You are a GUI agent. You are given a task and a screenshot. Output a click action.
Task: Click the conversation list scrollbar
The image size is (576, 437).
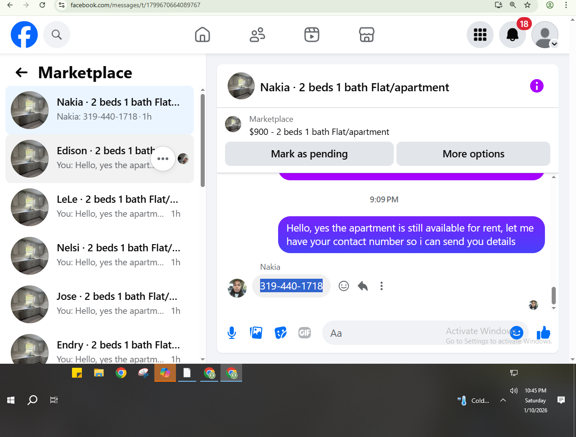coord(202,139)
